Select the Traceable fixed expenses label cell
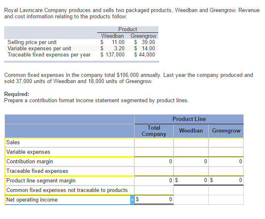Screen dimensions: 265x219 (x=70, y=171)
